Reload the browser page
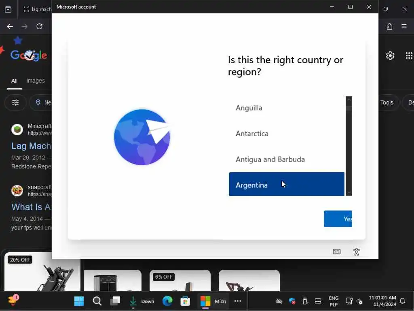This screenshot has width=414, height=311. [x=39, y=26]
